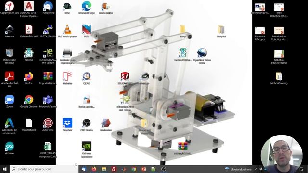Switch to PowerPoint in the taskbar
308x173 pixels.
(143, 169)
